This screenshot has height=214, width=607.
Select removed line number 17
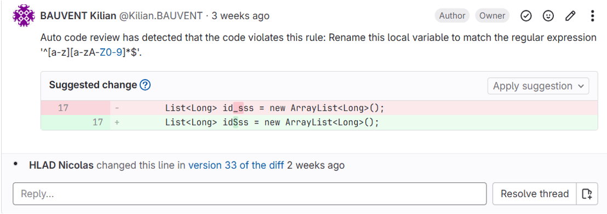point(63,108)
